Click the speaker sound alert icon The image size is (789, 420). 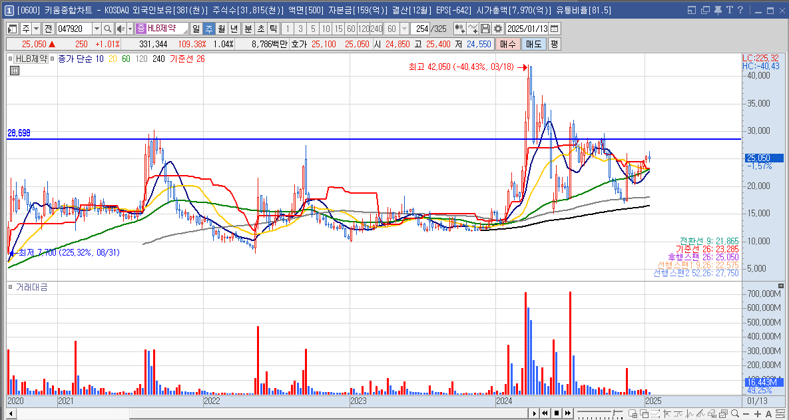click(x=121, y=29)
